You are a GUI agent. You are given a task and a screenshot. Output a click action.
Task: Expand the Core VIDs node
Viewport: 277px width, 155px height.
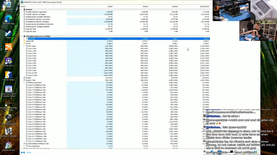[x=24, y=39]
